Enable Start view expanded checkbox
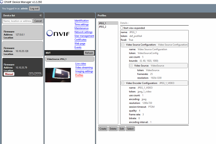Viewport: 216px width, 144px height. coord(122,28)
